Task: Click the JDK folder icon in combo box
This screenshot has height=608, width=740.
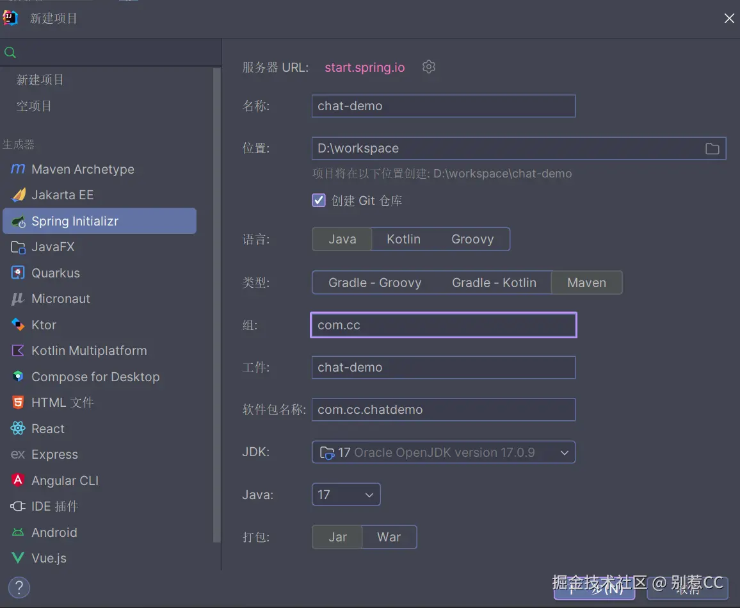Action: [327, 452]
